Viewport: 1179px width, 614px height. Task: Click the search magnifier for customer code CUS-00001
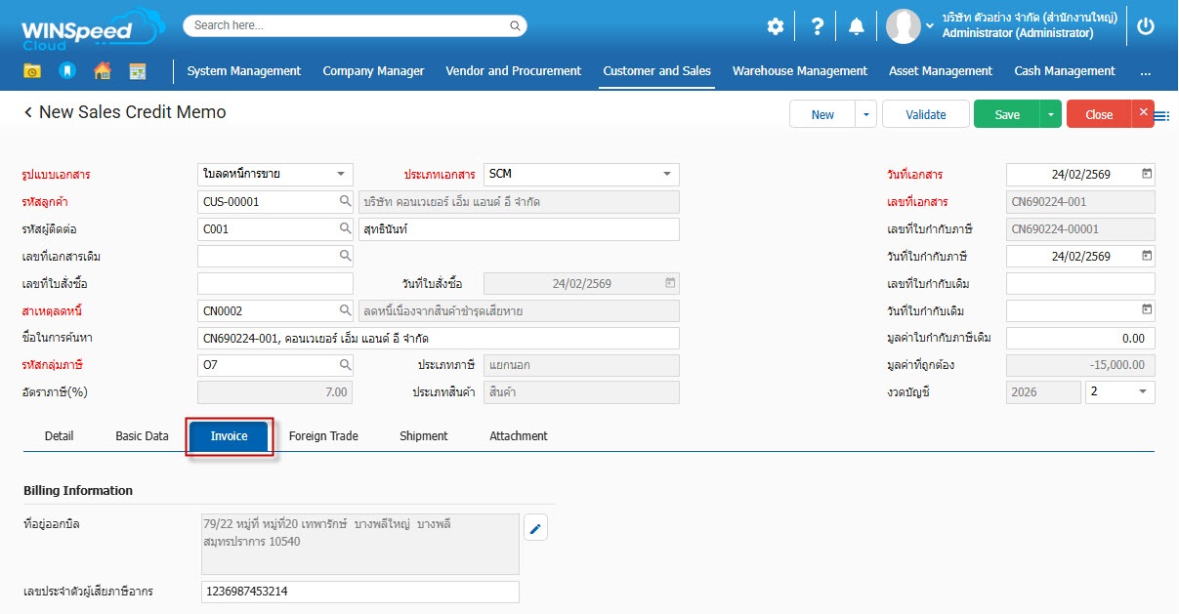tap(345, 202)
